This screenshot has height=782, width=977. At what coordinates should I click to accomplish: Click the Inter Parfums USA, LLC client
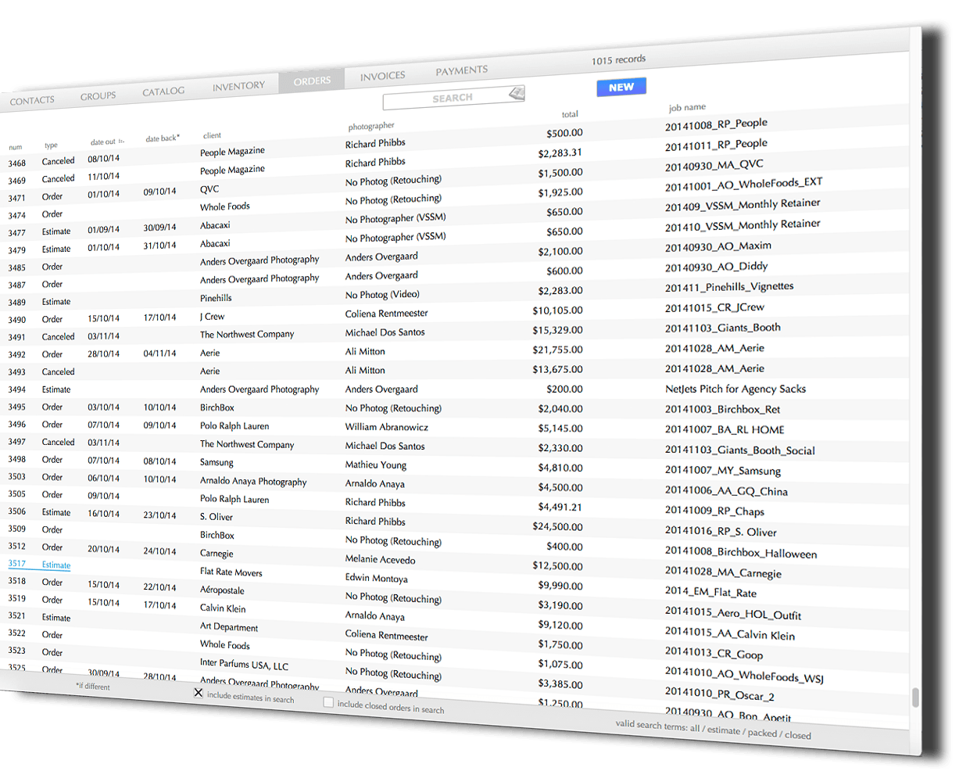[244, 664]
